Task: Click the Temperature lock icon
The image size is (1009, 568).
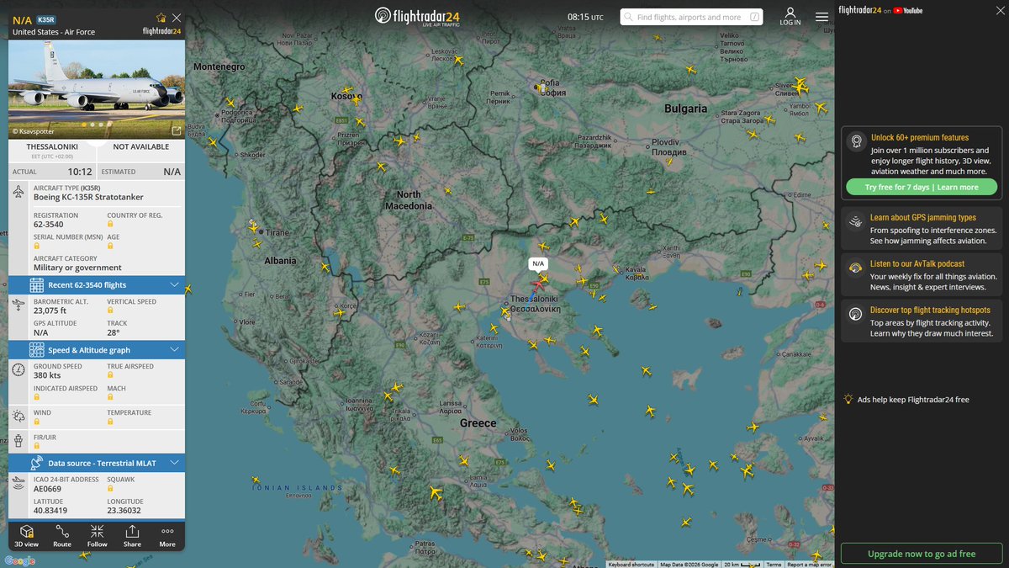Action: click(111, 422)
